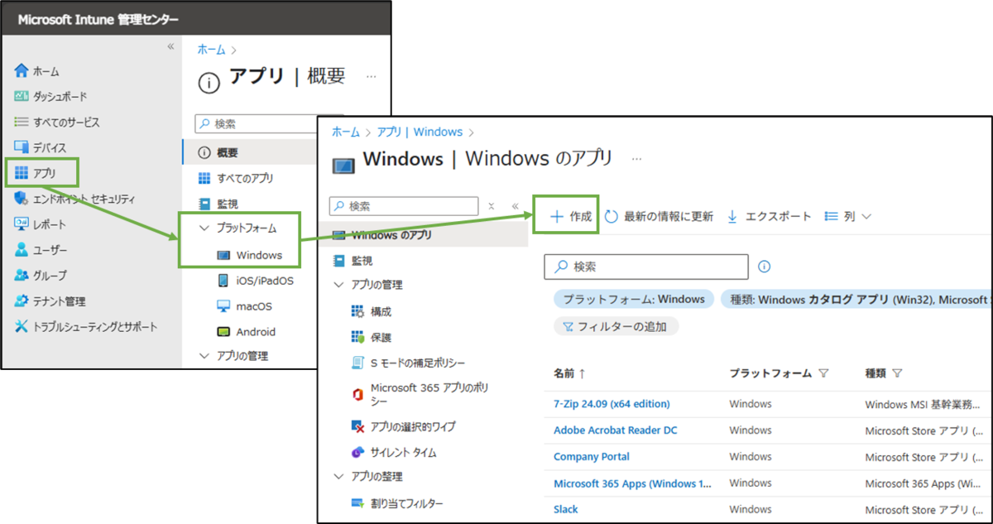
Task: Click the x icon beside the menu search box
Action: [491, 206]
